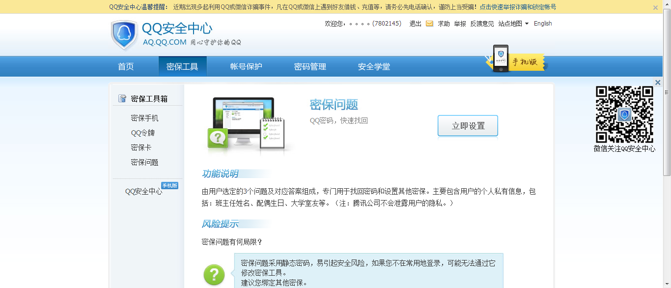Select 密保问题 in the sidebar
The width and height of the screenshot is (671, 288).
(x=144, y=163)
